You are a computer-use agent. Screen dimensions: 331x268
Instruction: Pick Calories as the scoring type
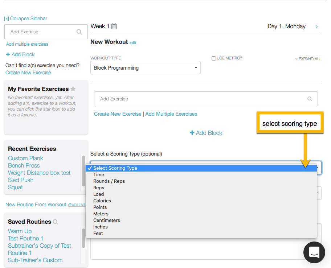click(102, 201)
